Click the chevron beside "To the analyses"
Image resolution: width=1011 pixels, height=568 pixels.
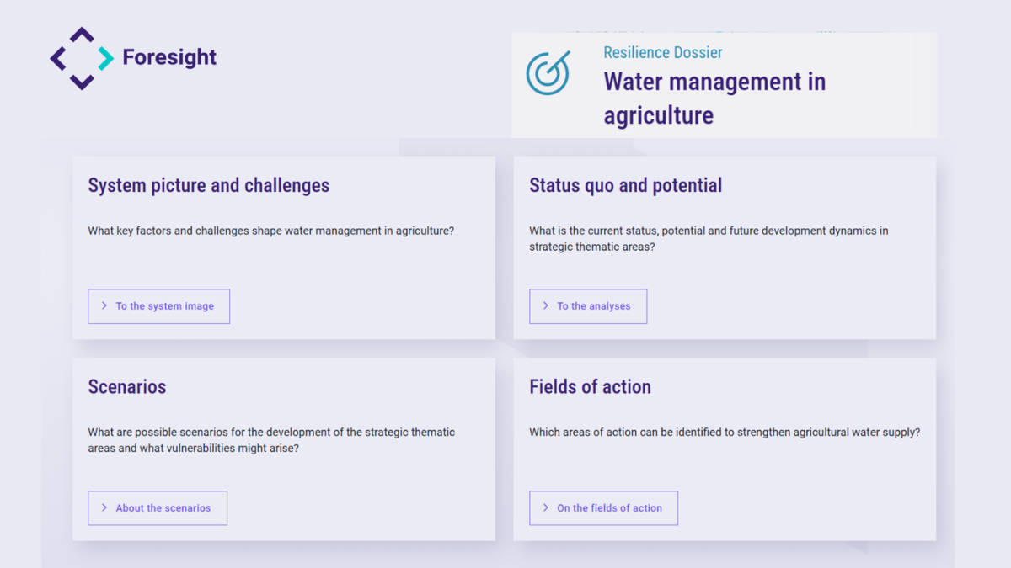[x=546, y=306]
